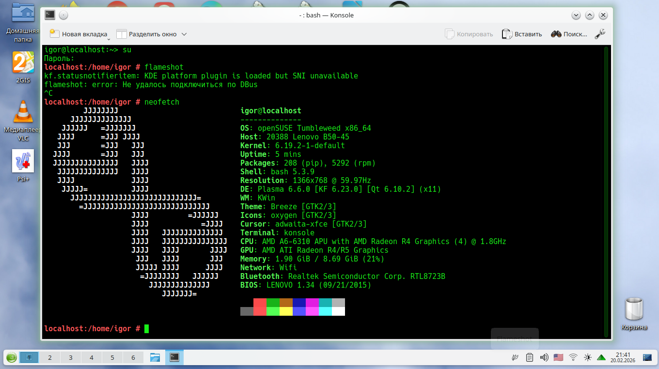Viewport: 659px width, 369px height.
Task: Click the Konsole window menu icon in title bar
Action: click(49, 15)
